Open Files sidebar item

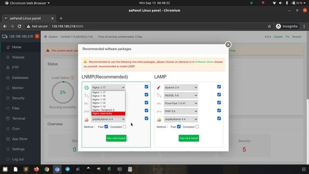(x=20, y=108)
